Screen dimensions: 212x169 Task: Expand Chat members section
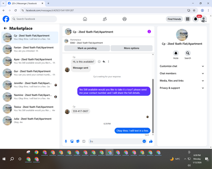click(x=182, y=74)
